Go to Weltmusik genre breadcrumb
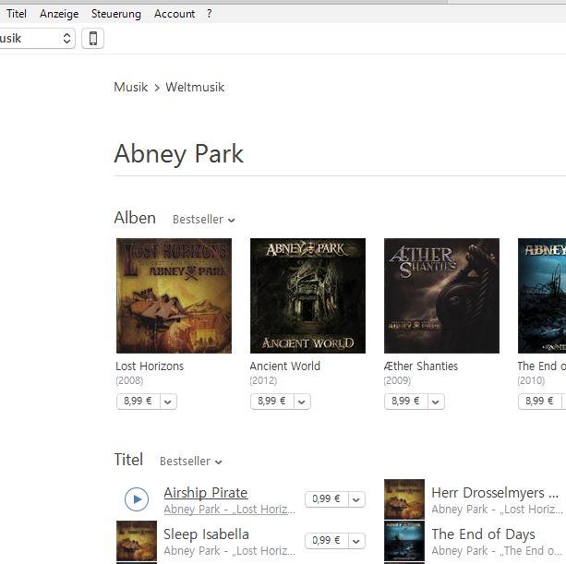Screen dimensions: 566x564 195,87
